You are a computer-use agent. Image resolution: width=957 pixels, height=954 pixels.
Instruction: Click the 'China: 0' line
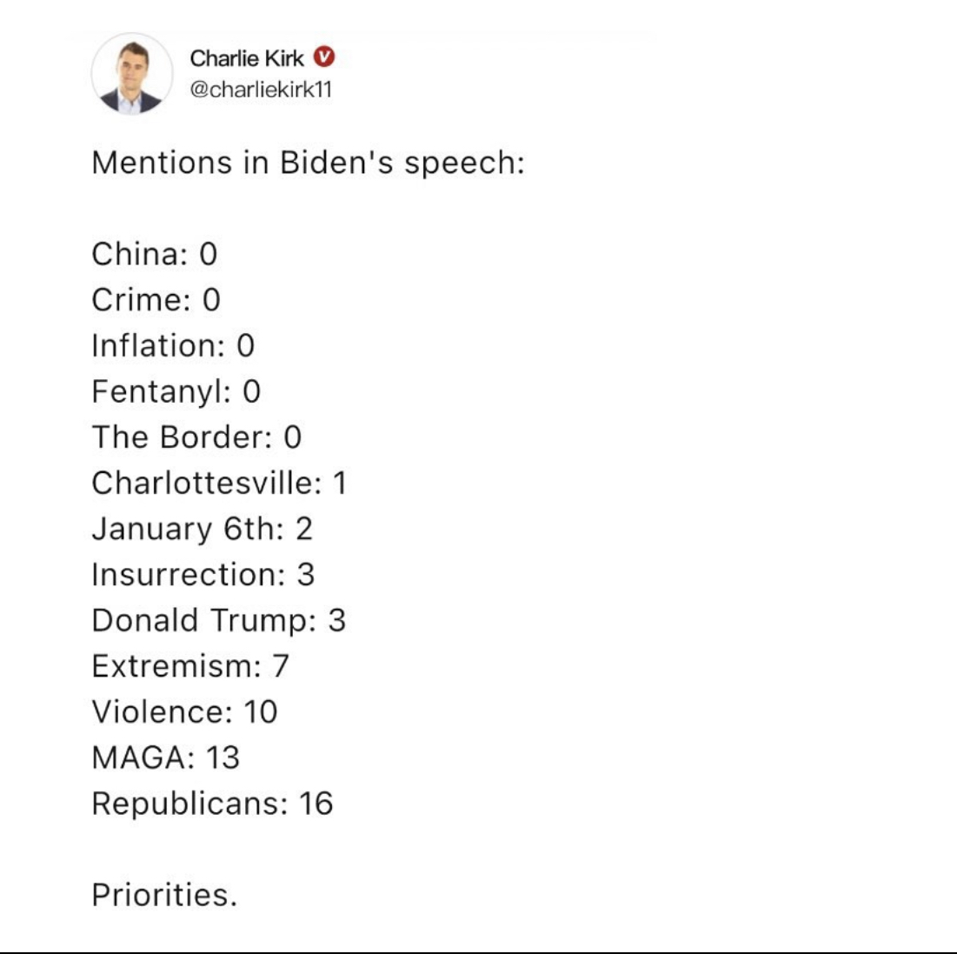pos(155,253)
